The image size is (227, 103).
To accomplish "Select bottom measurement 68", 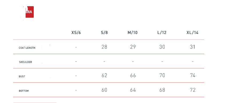I will tap(162, 90).
